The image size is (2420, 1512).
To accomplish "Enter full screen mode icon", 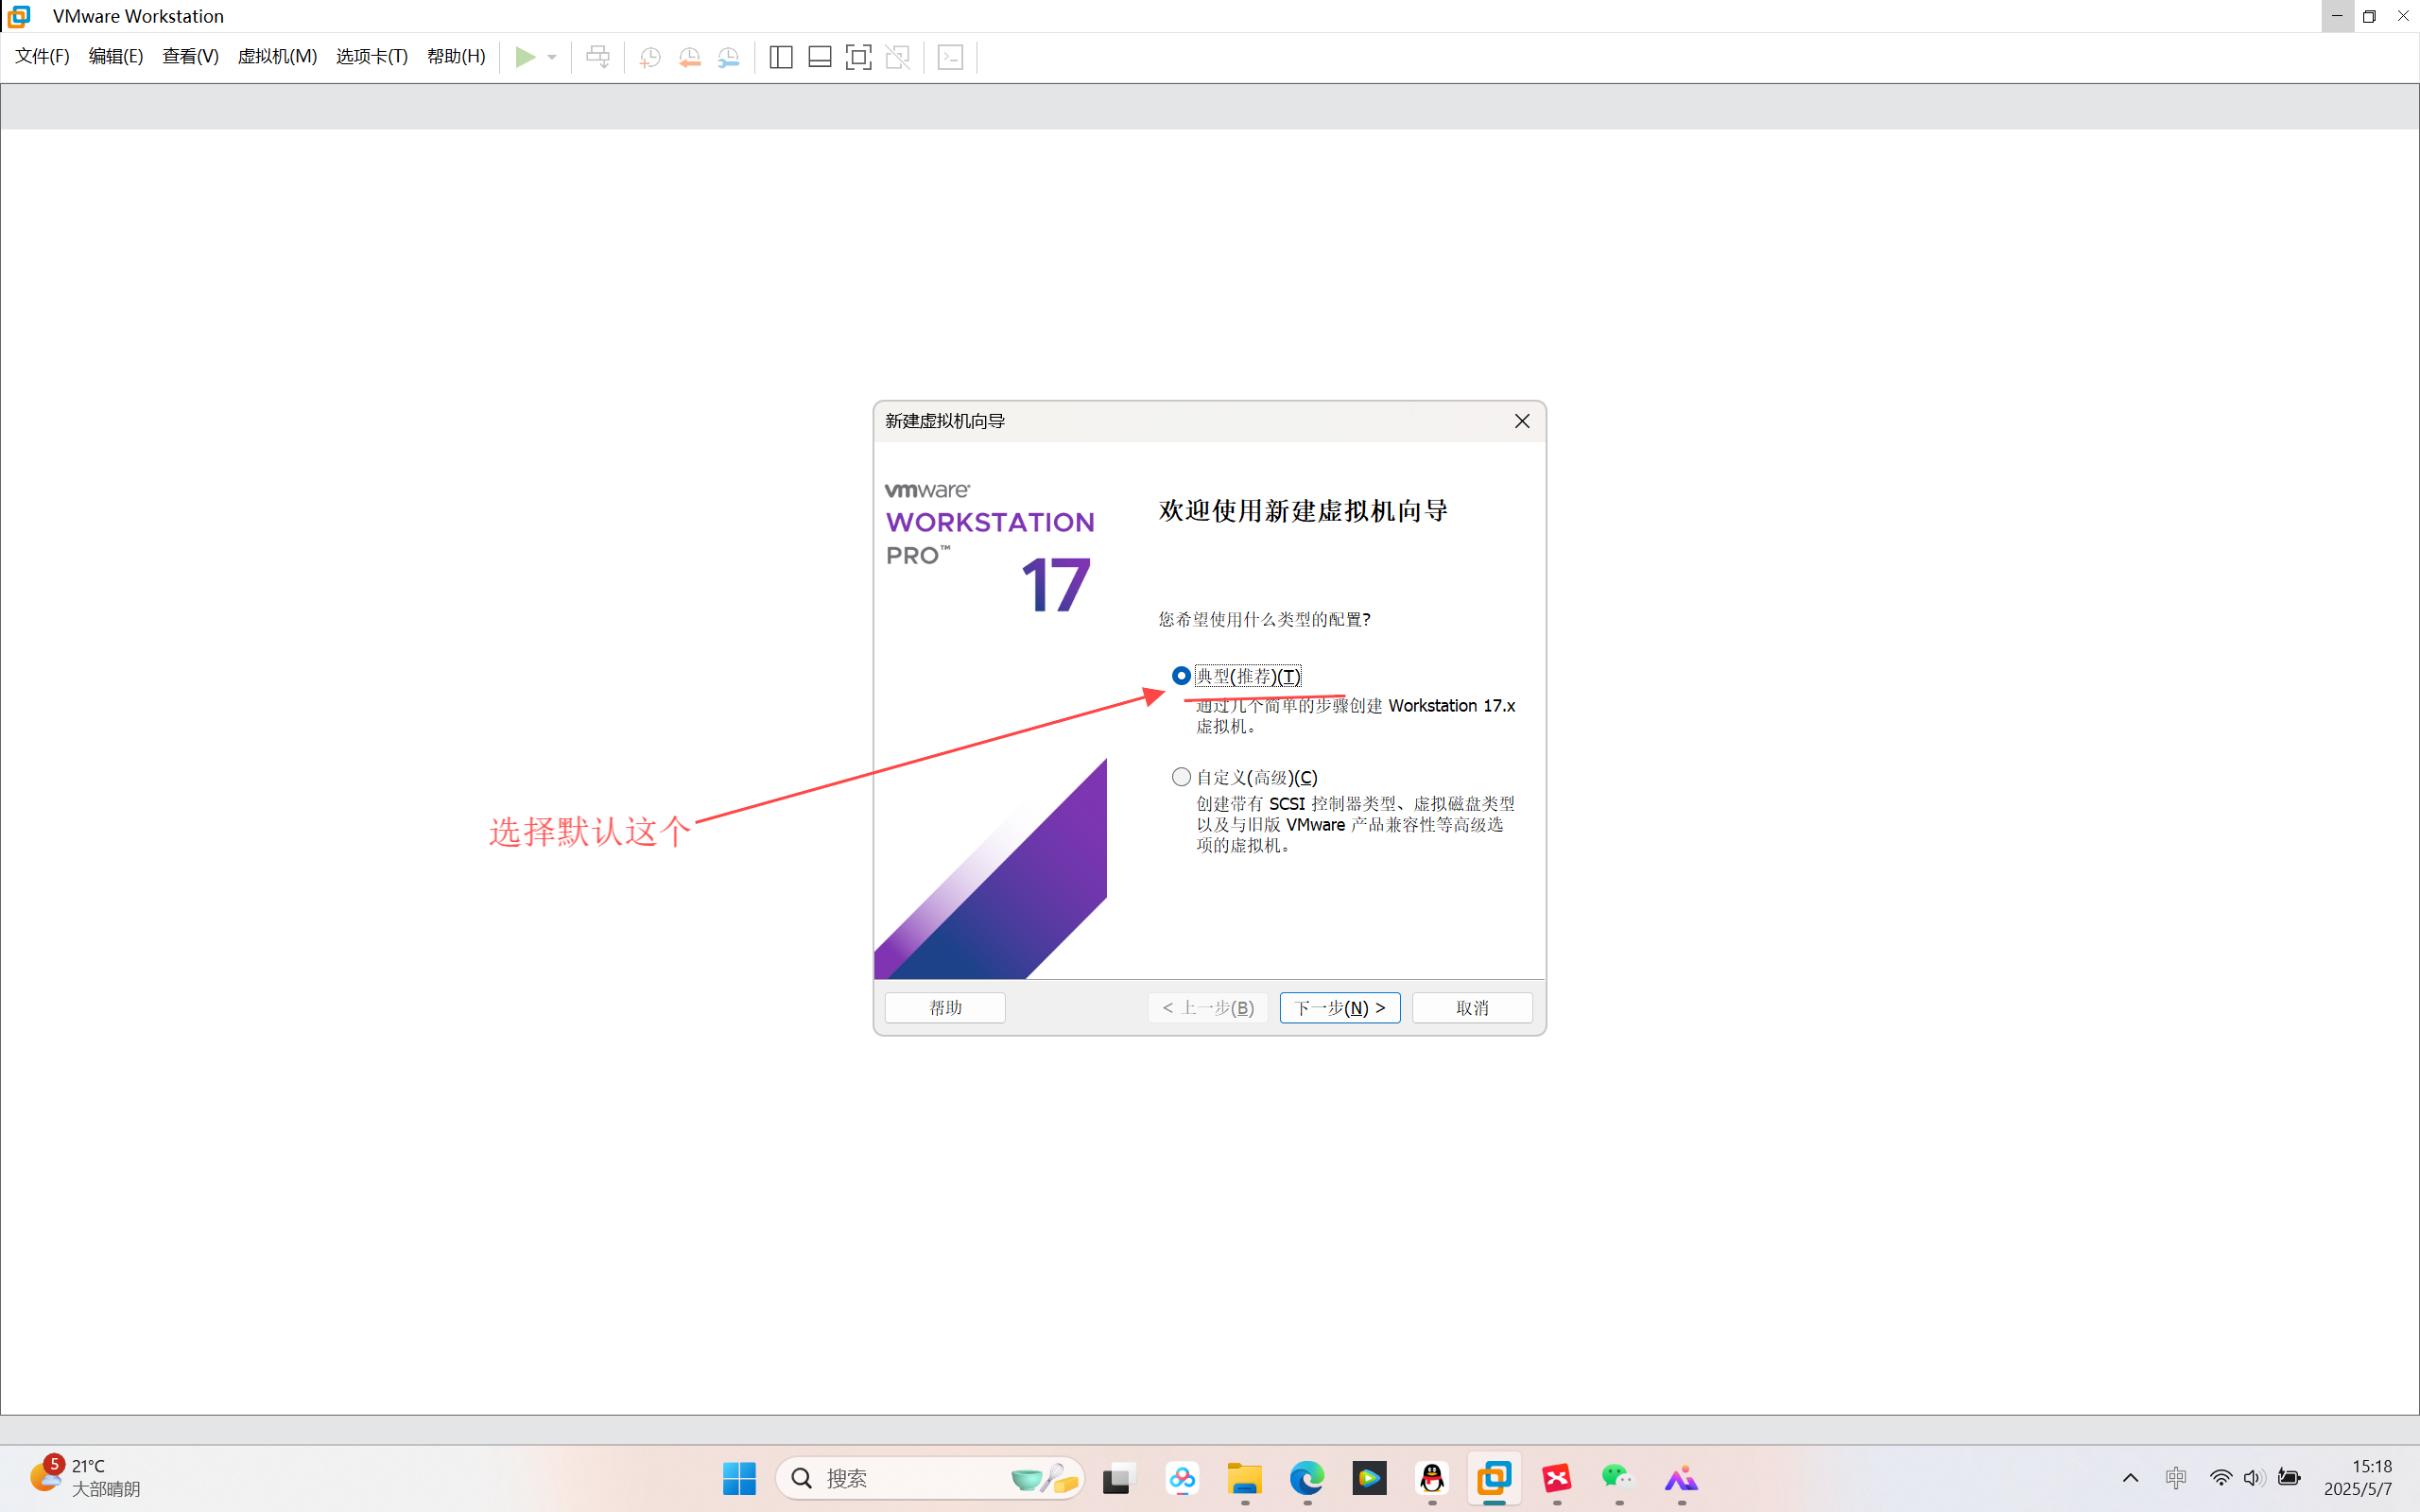I will click(858, 57).
